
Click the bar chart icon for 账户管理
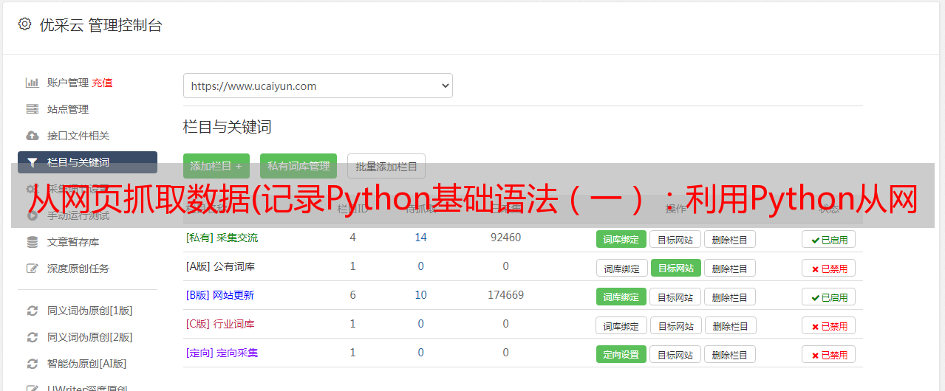point(32,83)
